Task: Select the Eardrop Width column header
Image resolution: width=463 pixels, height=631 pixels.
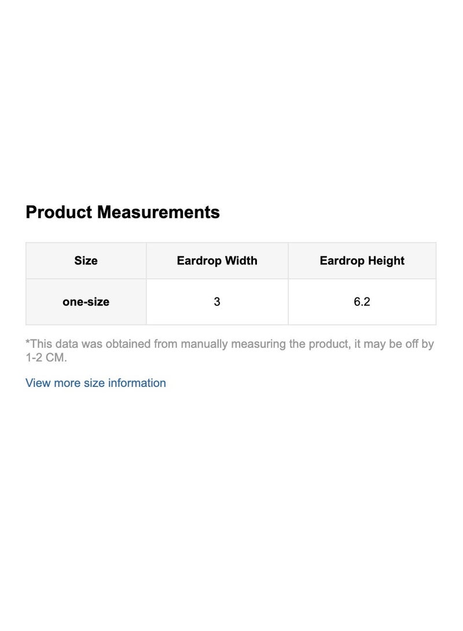Action: [x=217, y=261]
